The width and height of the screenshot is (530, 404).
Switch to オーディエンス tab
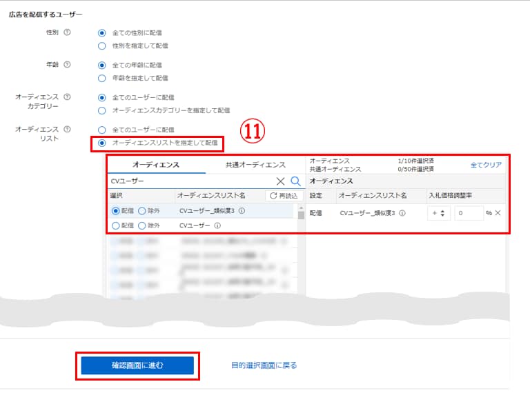156,165
